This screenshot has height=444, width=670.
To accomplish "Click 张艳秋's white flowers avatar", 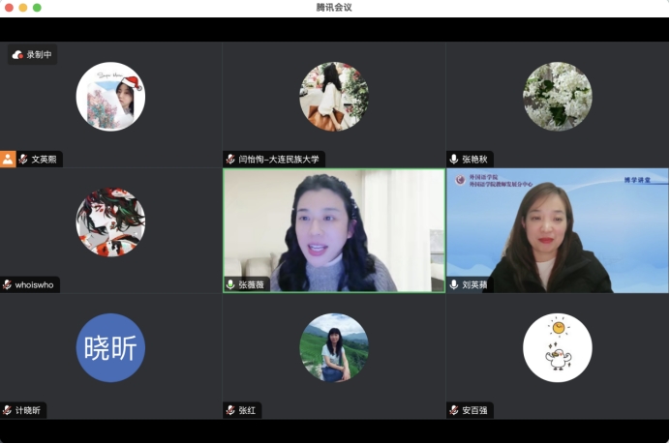I will (557, 97).
